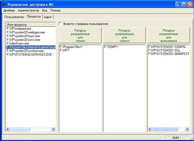Click right arrow of execution resources scrollbar
194x141 pixels.
pyautogui.click(x=187, y=129)
